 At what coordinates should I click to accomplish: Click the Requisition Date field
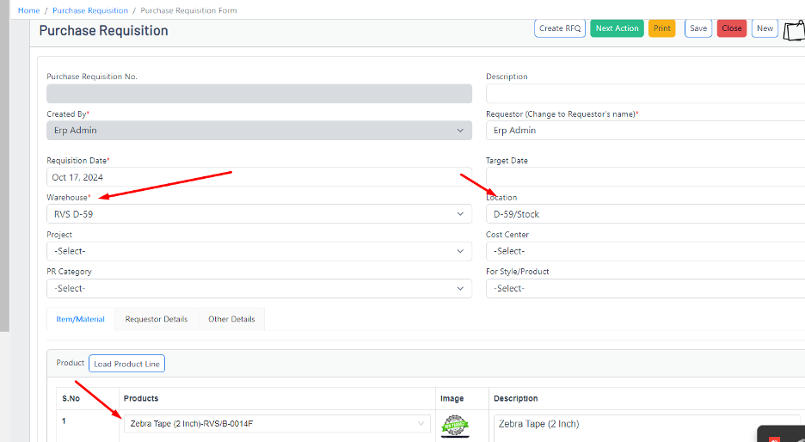coord(258,177)
